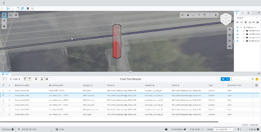Open the hamburger lines tool in viewport
261x132 pixels.
click(10, 15)
